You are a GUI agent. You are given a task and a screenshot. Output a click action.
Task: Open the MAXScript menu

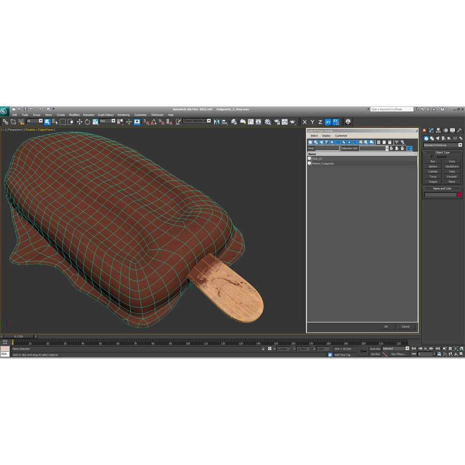157,115
